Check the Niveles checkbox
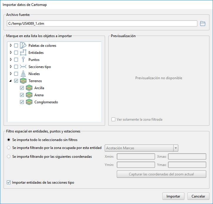Screen dimensions: 213x204 coord(16,74)
